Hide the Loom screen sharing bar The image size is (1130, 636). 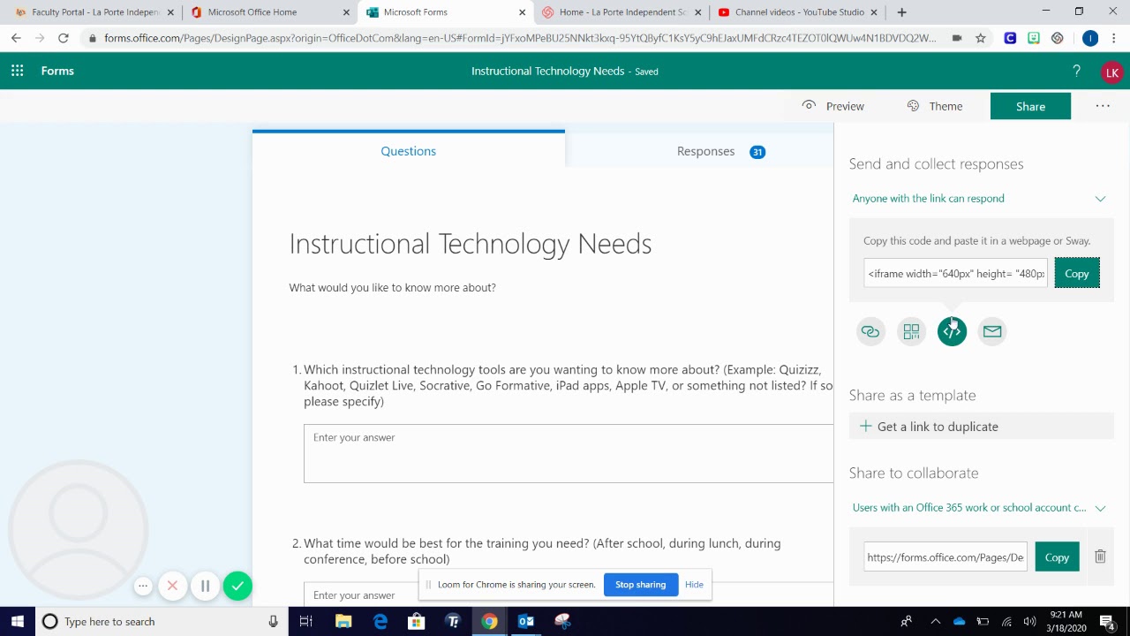[694, 585]
